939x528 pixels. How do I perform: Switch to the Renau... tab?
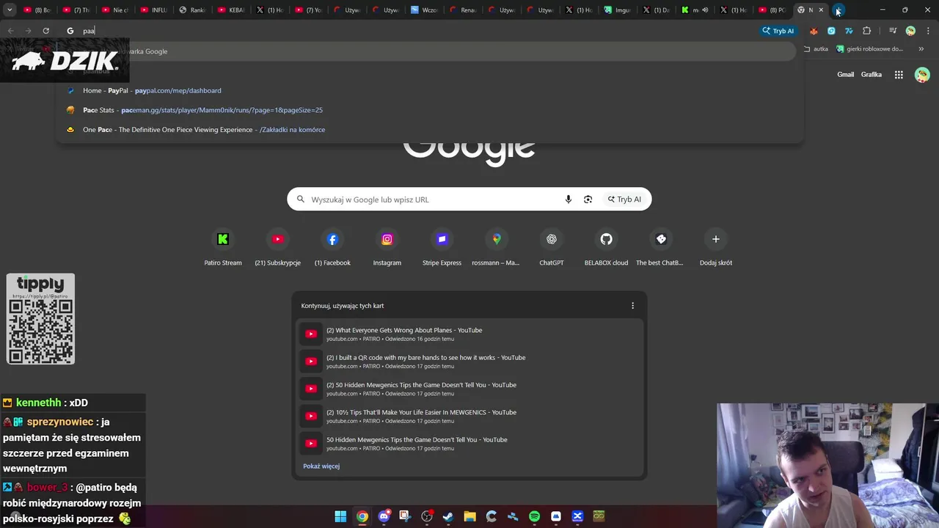(464, 10)
